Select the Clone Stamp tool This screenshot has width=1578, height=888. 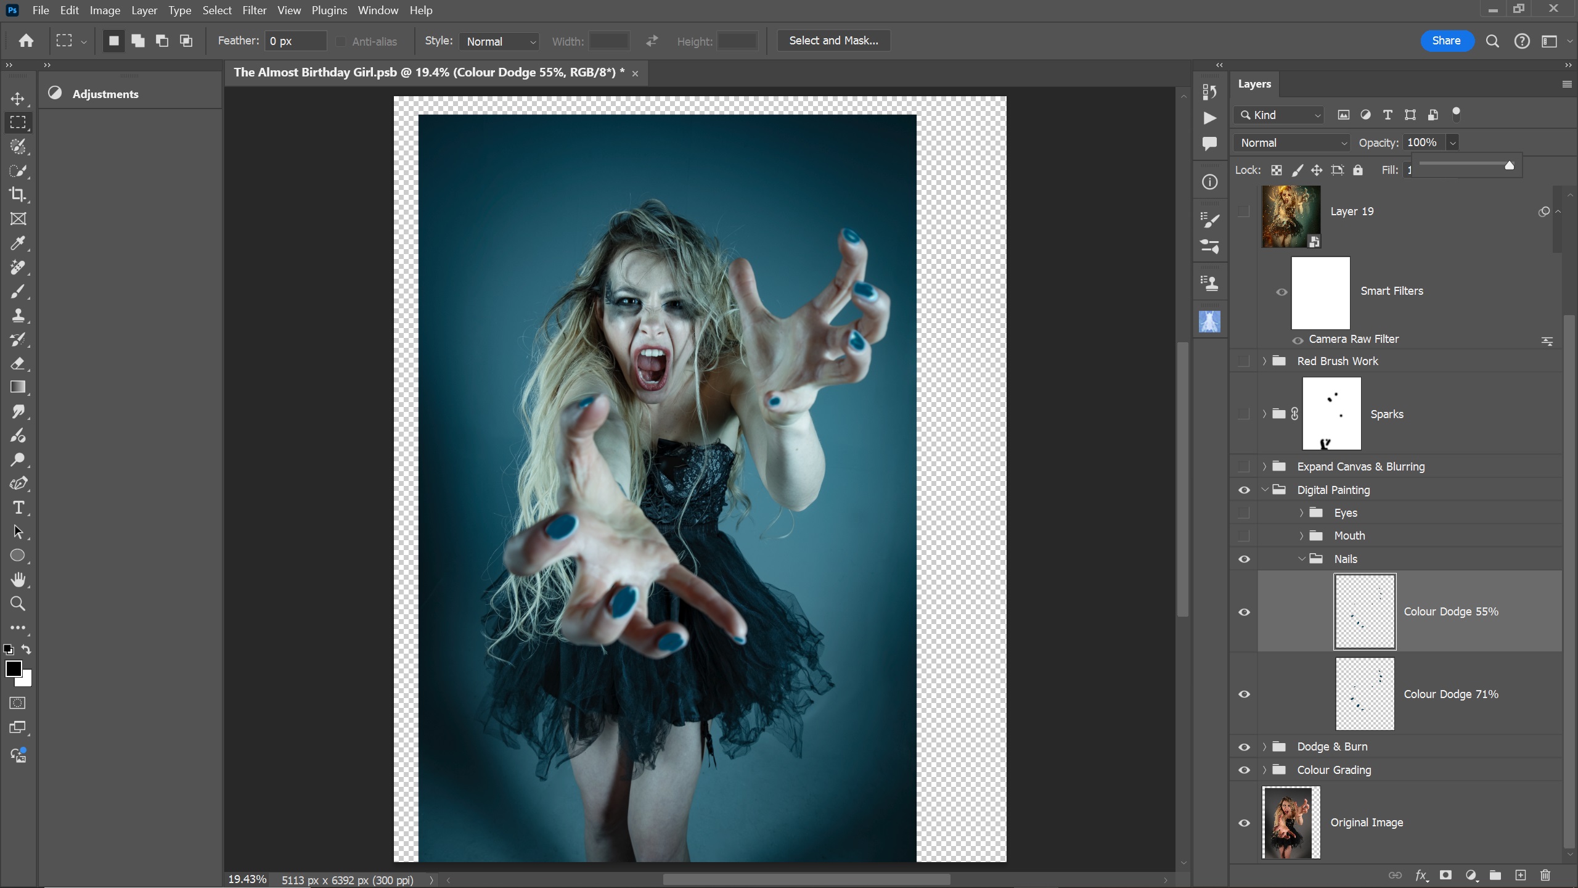point(18,316)
